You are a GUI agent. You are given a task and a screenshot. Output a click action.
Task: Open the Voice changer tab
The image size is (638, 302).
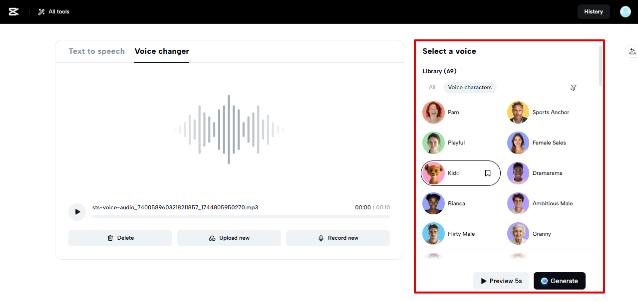point(162,51)
